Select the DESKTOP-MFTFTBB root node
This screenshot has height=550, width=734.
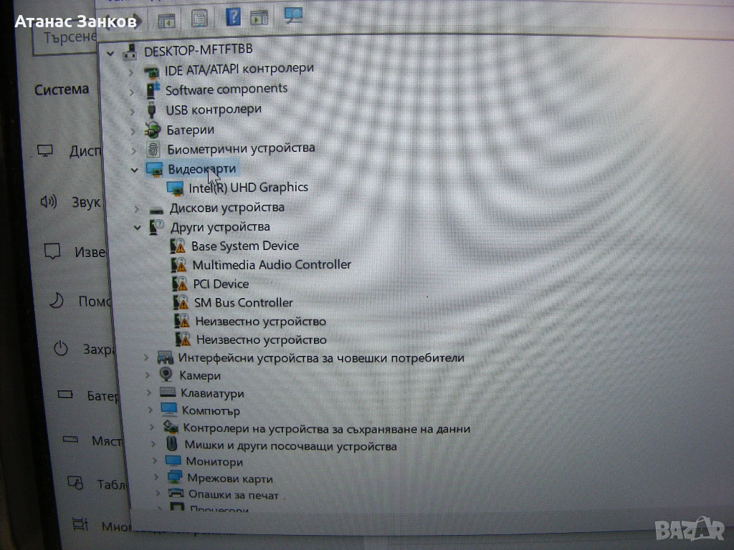pos(188,51)
